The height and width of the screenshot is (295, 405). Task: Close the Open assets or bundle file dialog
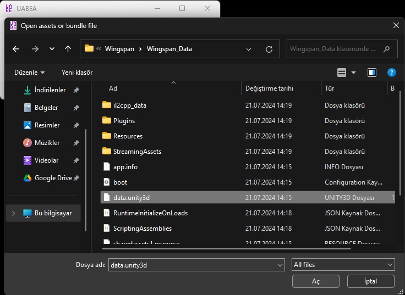396,25
